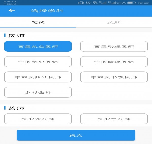
Task: Tap the 64% battery percentage text
Action: tap(121, 3)
